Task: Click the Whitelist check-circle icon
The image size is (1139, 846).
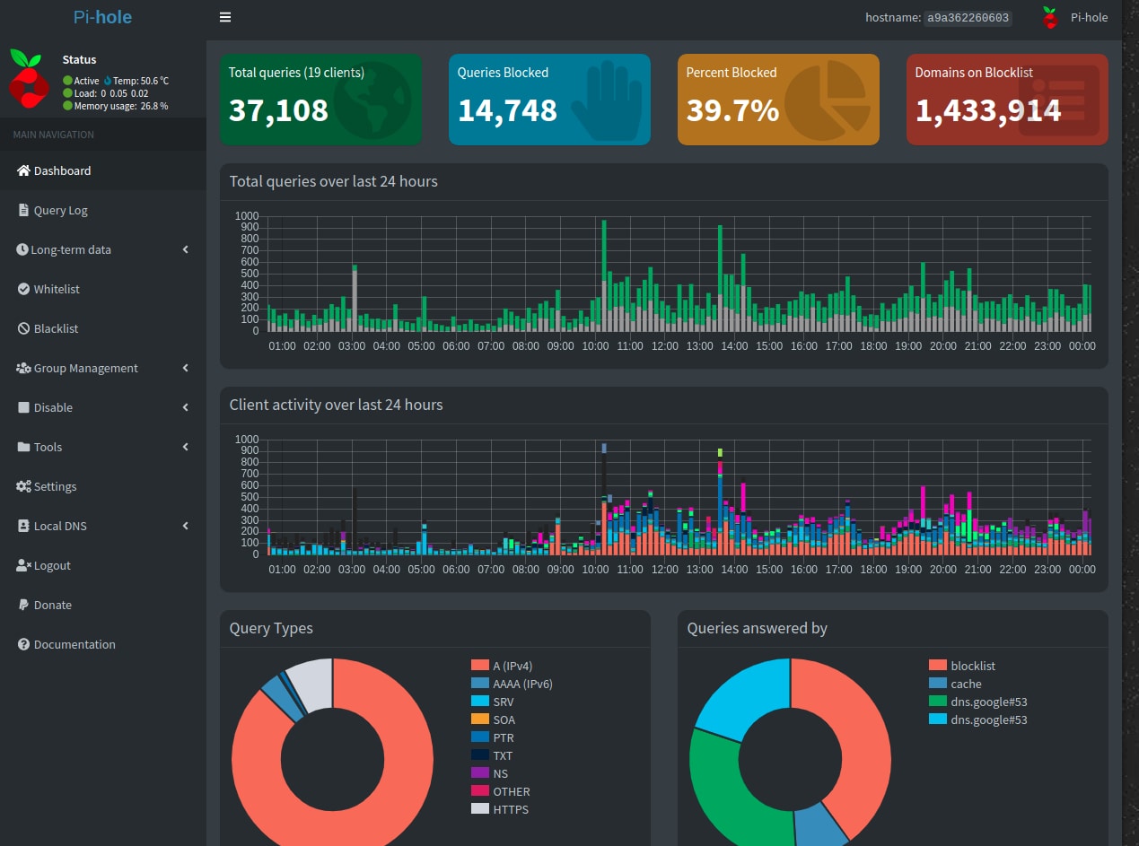Action: (23, 289)
